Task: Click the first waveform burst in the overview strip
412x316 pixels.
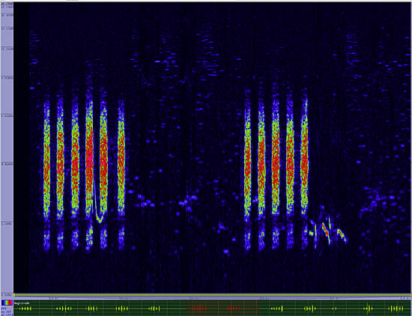Action: [x=25, y=309]
